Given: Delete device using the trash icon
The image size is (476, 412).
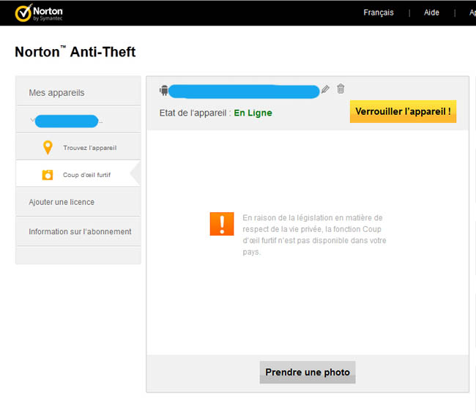Looking at the screenshot, I should pyautogui.click(x=341, y=89).
